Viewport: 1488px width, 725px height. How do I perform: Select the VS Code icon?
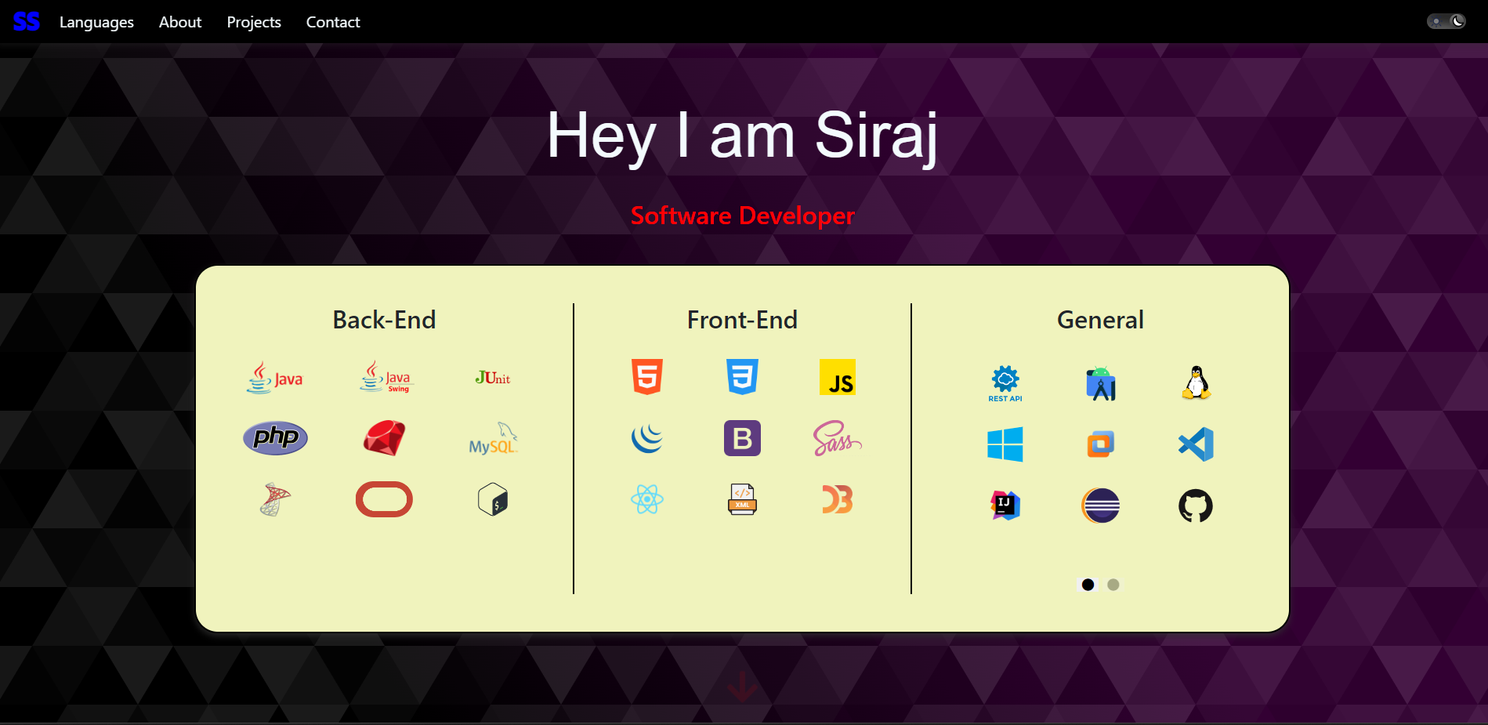(1196, 444)
